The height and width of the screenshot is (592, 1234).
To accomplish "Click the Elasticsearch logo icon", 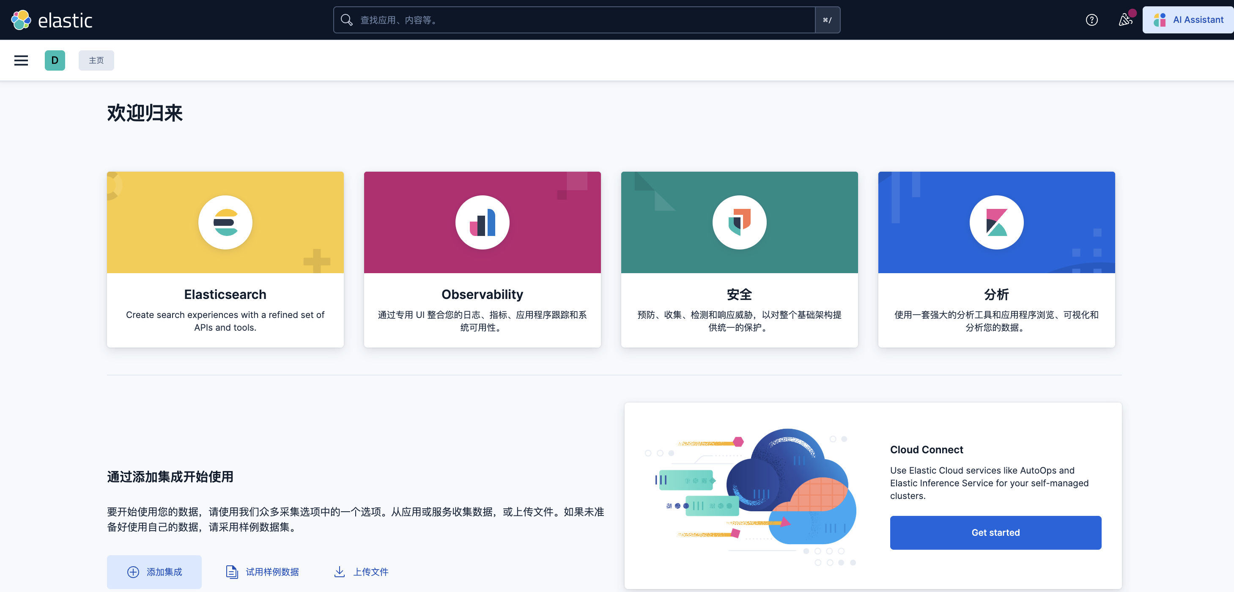I will [x=225, y=222].
